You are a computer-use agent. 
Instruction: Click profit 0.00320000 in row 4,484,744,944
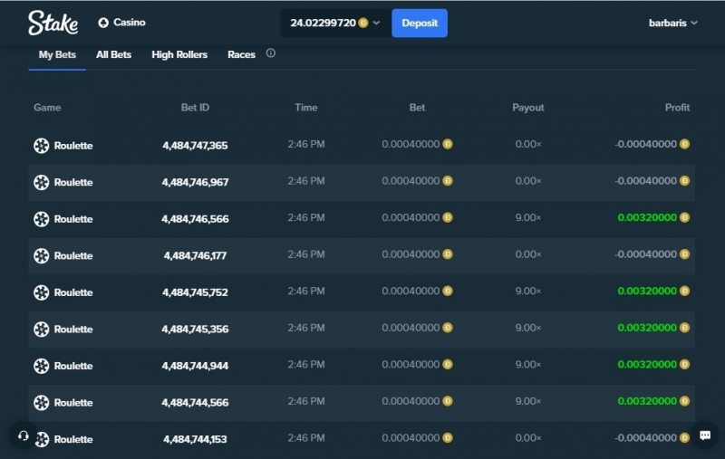pos(647,364)
